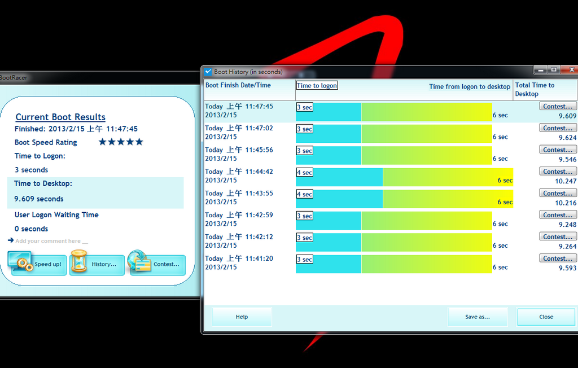Select the Time to logon column header
The image size is (578, 368).
pos(317,86)
